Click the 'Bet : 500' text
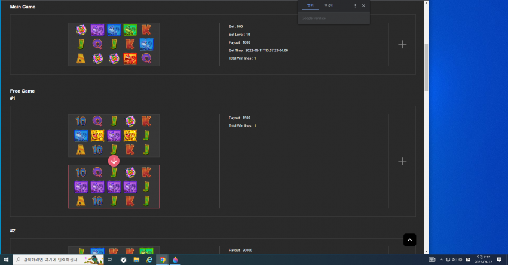508x265 pixels. [x=236, y=26]
